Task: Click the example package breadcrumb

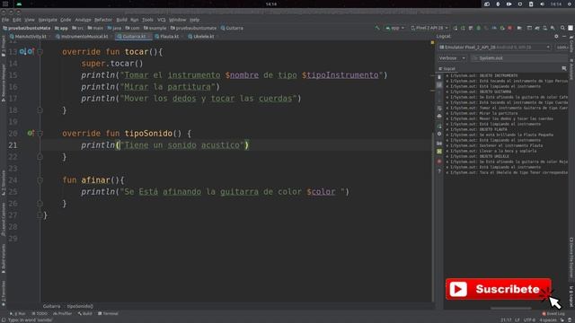Action: pyautogui.click(x=155, y=28)
